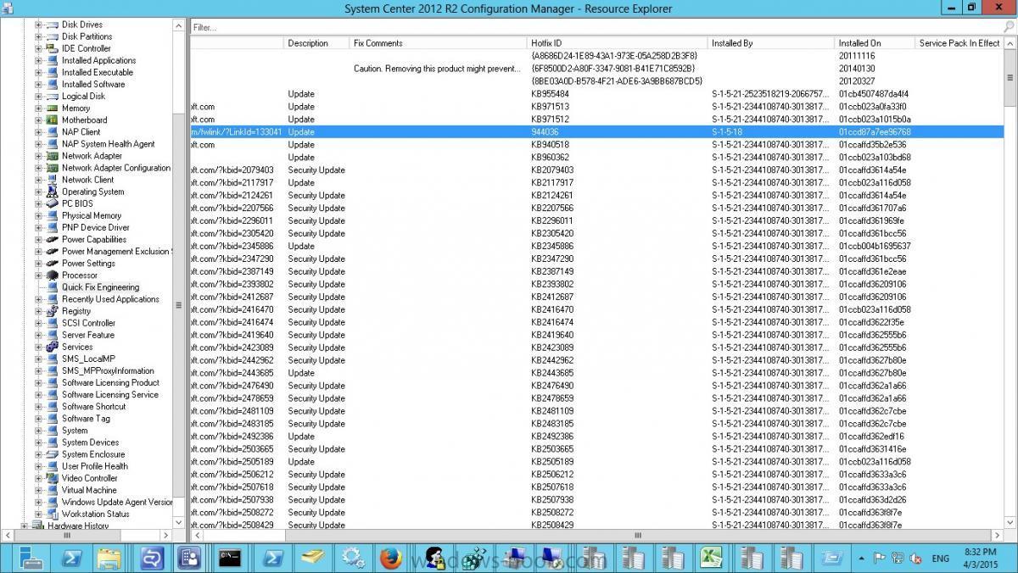Select the Installed Executable tree item
This screenshot has height=573, width=1018.
point(98,72)
